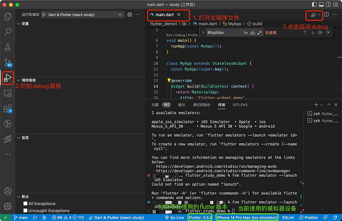The height and width of the screenshot is (221, 342).
Task: Split the editor to the right
Action: [x=326, y=15]
